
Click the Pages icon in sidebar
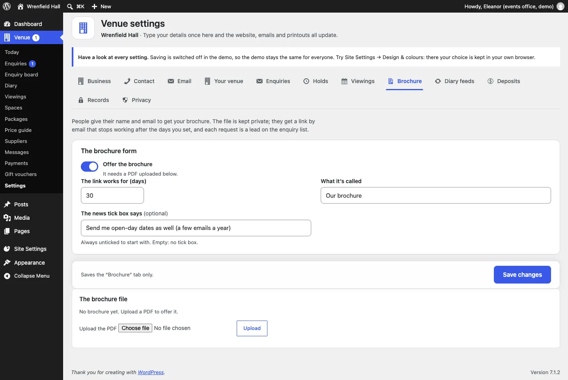tap(7, 231)
